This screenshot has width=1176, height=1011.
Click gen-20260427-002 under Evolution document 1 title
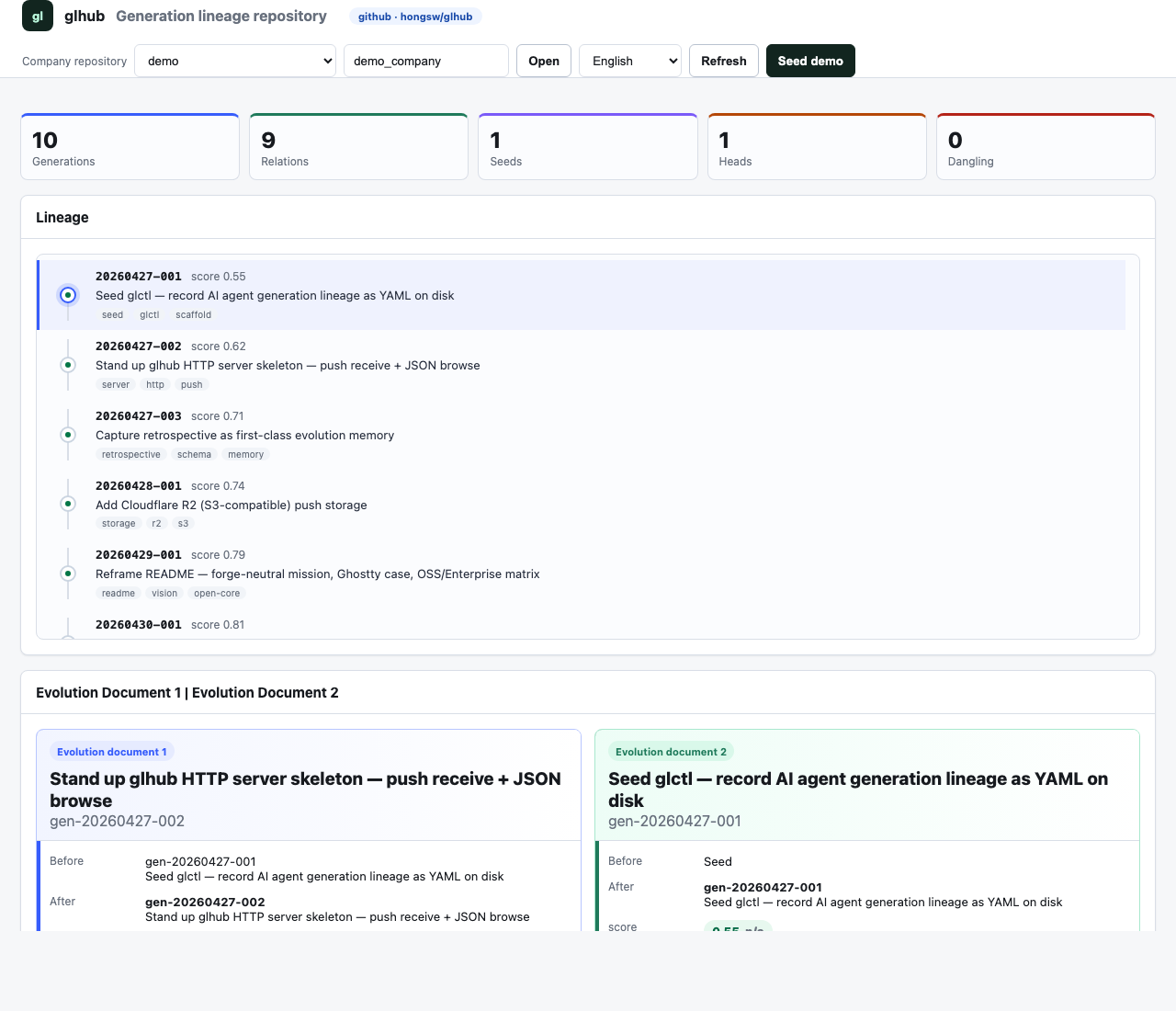coord(117,821)
